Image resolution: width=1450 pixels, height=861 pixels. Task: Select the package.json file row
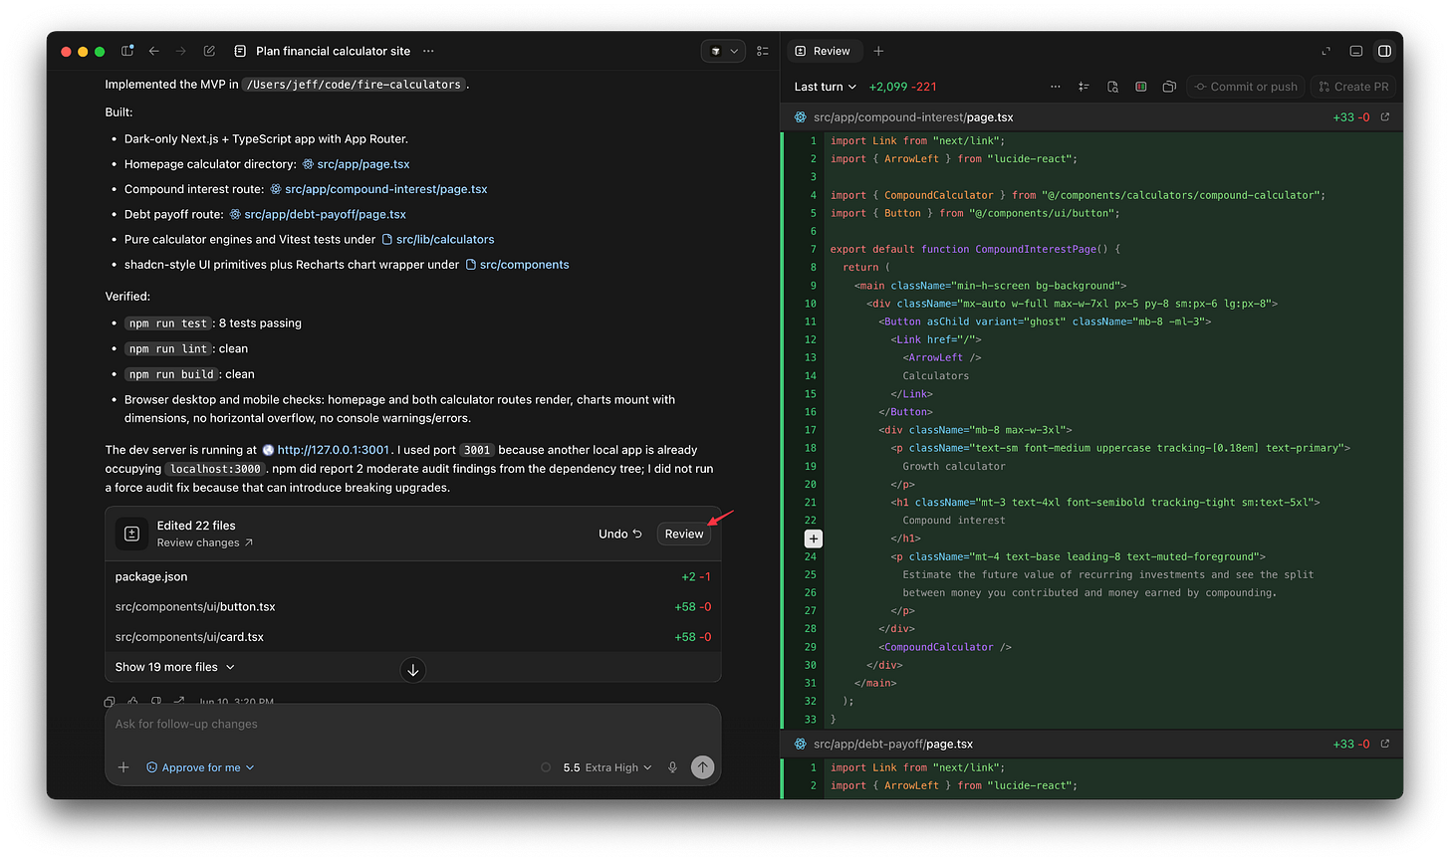point(412,576)
